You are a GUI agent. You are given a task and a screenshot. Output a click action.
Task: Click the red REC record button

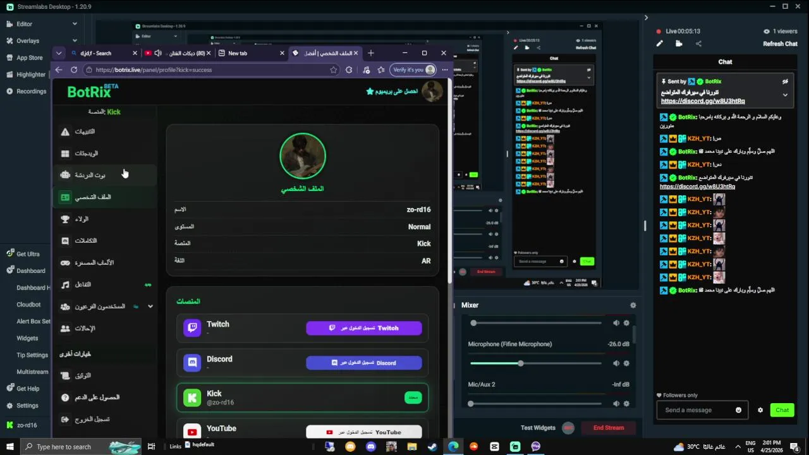click(x=568, y=428)
